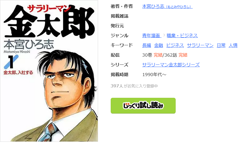Open the 職業・ビジネス genre link

(182, 36)
